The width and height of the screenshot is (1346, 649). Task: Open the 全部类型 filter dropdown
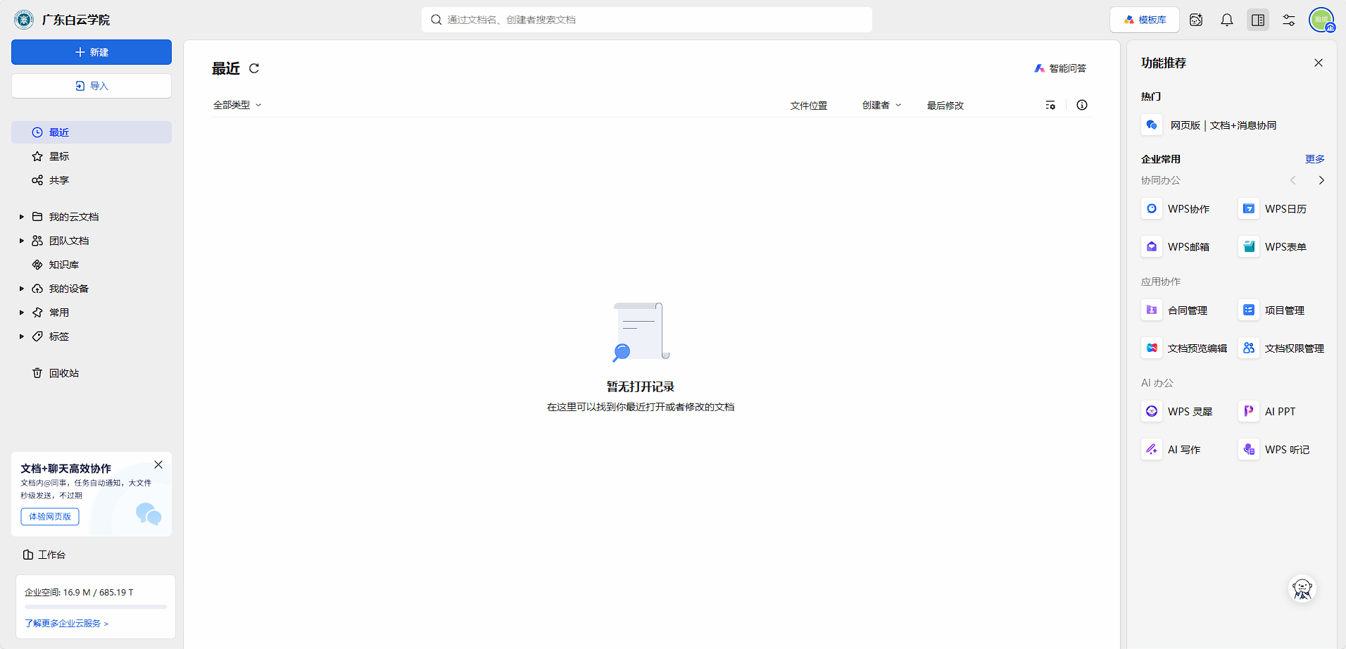click(237, 106)
